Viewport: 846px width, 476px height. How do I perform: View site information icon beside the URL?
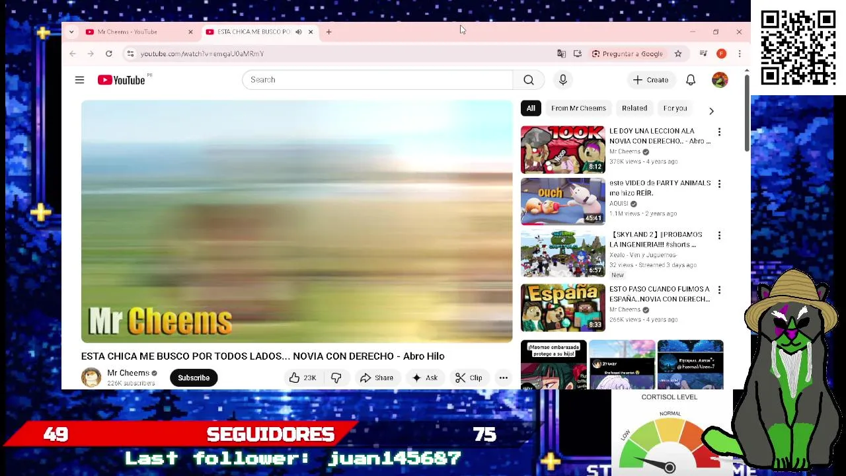(130, 54)
